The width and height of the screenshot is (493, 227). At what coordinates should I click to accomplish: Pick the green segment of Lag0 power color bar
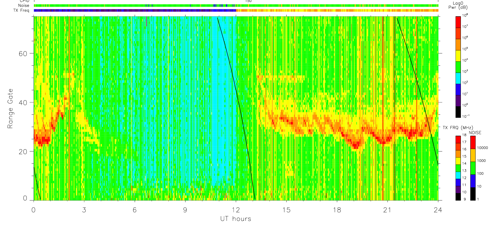(x=458, y=67)
